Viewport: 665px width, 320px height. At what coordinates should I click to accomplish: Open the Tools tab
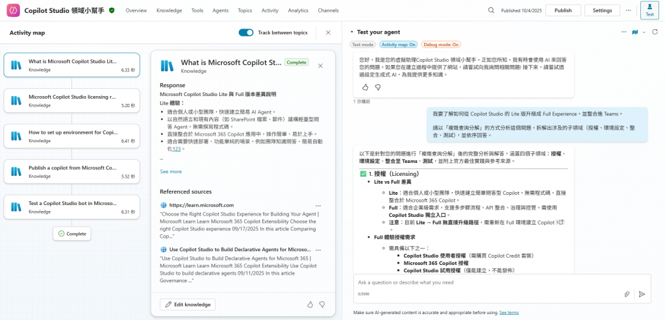pyautogui.click(x=197, y=10)
